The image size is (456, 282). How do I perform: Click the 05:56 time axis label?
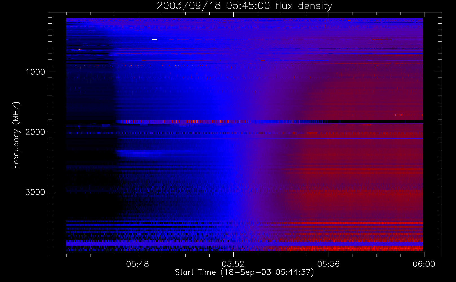coord(329,264)
